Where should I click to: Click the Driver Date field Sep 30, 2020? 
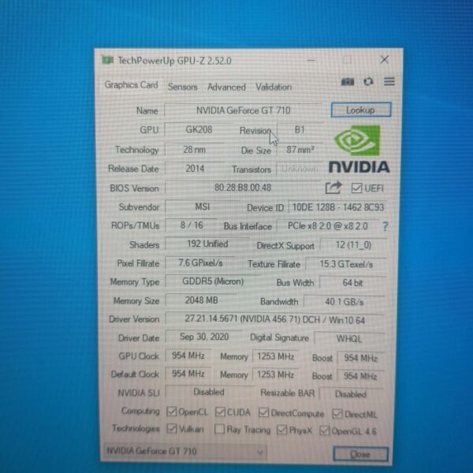point(204,337)
